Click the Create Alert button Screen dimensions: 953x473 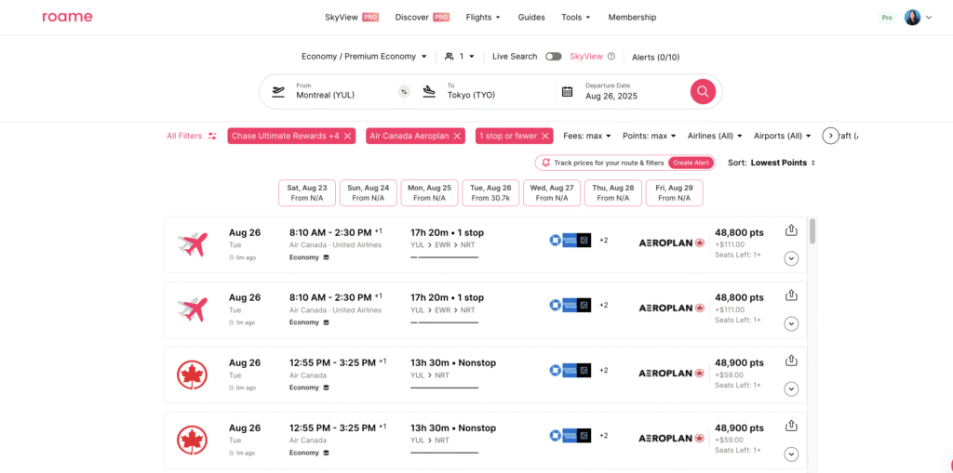pyautogui.click(x=691, y=163)
